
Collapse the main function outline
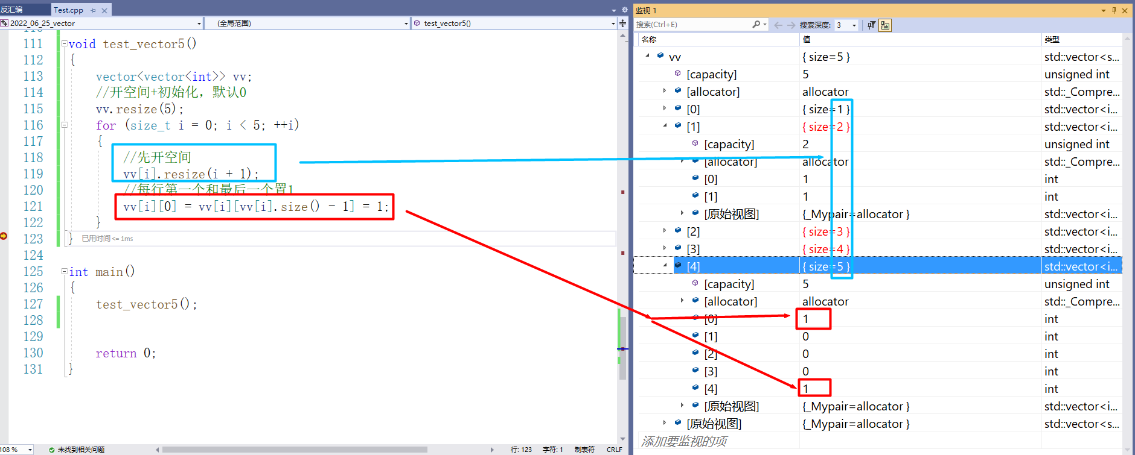[x=64, y=271]
